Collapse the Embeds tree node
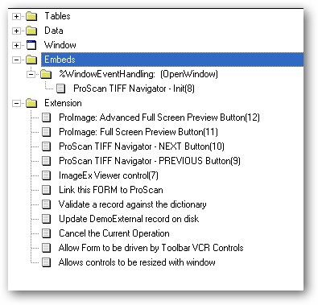This screenshot has width=318, height=305. 16,60
